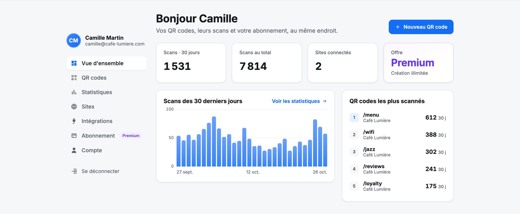
Task: Open the /jazz QR code row
Action: [x=398, y=152]
